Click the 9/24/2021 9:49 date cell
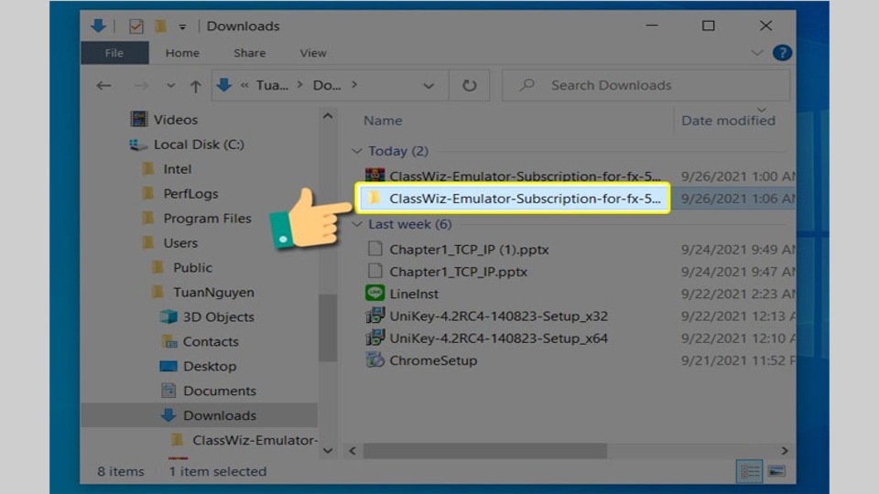The image size is (879, 494). (x=738, y=249)
